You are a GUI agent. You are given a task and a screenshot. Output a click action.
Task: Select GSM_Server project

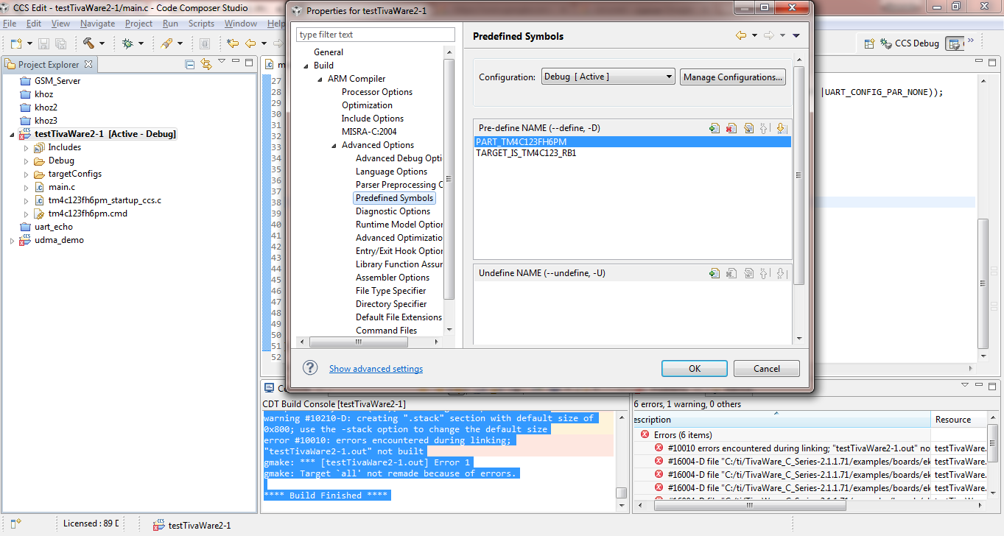click(x=57, y=81)
